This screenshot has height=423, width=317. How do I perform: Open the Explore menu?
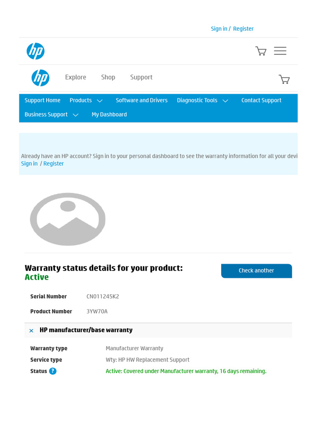point(76,77)
